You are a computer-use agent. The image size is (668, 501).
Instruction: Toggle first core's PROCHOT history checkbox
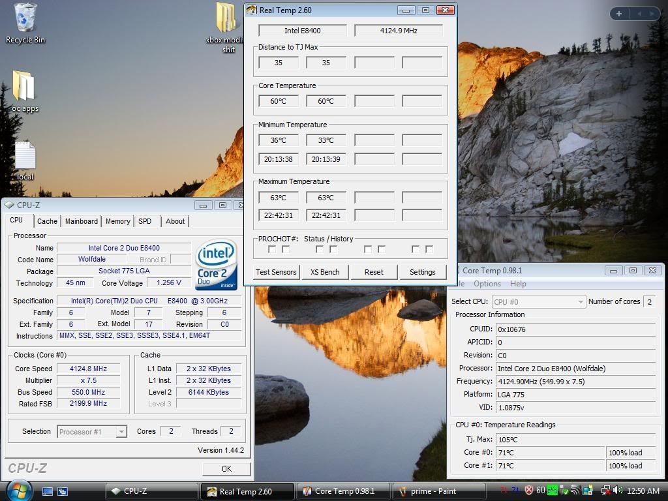(286, 249)
